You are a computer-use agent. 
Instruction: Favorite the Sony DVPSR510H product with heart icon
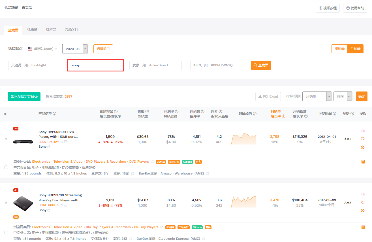click(363, 139)
